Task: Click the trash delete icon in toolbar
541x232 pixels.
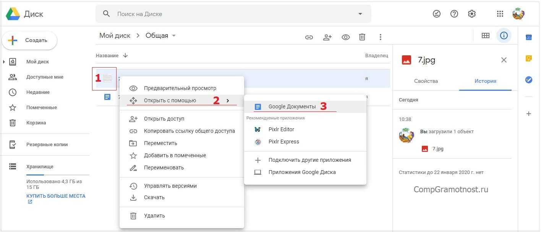Action: coord(362,37)
